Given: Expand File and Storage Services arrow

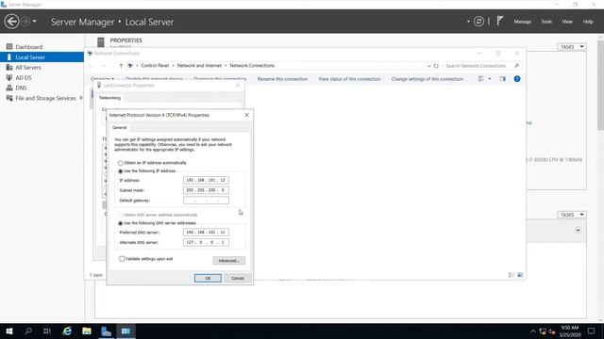Looking at the screenshot, I should [81, 98].
